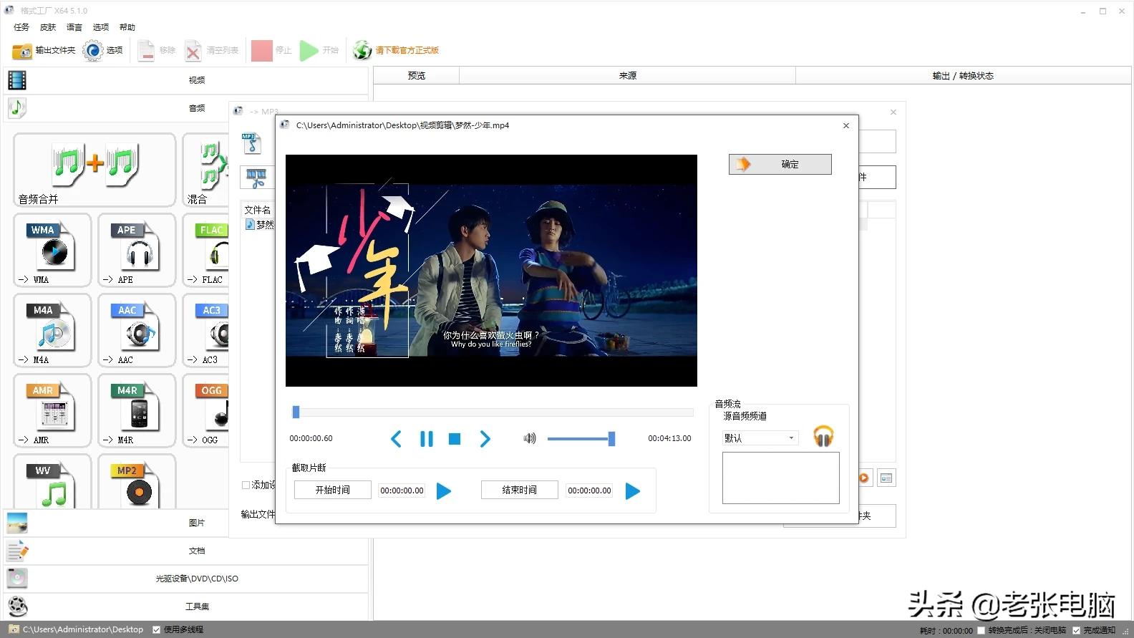Open the 语言 menu
The image size is (1134, 638).
click(74, 27)
